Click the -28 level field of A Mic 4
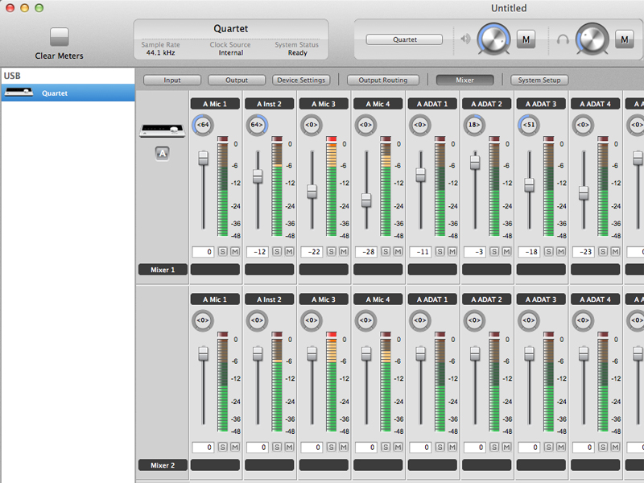The image size is (644, 483). tap(366, 252)
